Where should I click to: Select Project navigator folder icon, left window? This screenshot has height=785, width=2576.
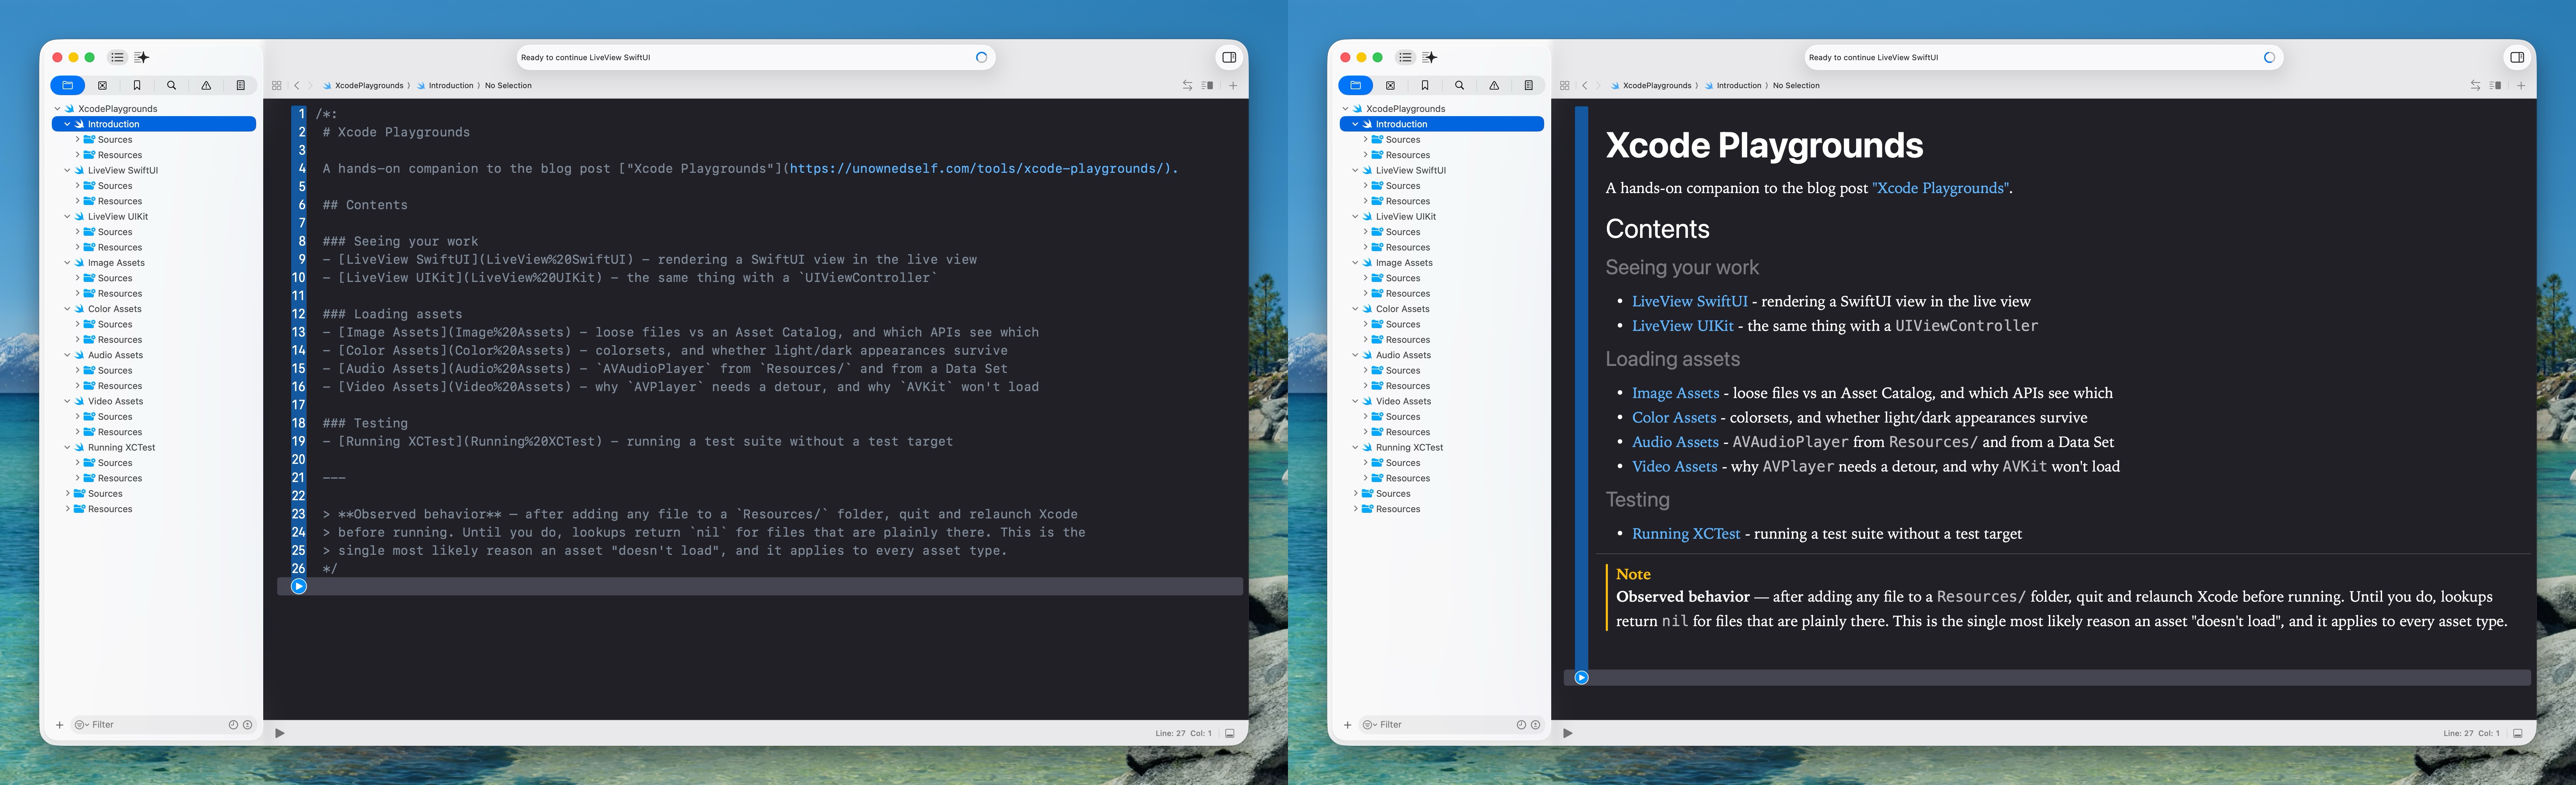click(67, 85)
